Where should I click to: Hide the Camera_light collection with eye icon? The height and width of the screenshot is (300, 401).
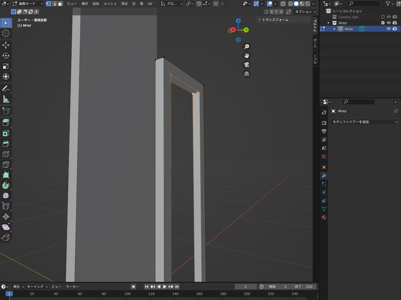click(x=389, y=17)
